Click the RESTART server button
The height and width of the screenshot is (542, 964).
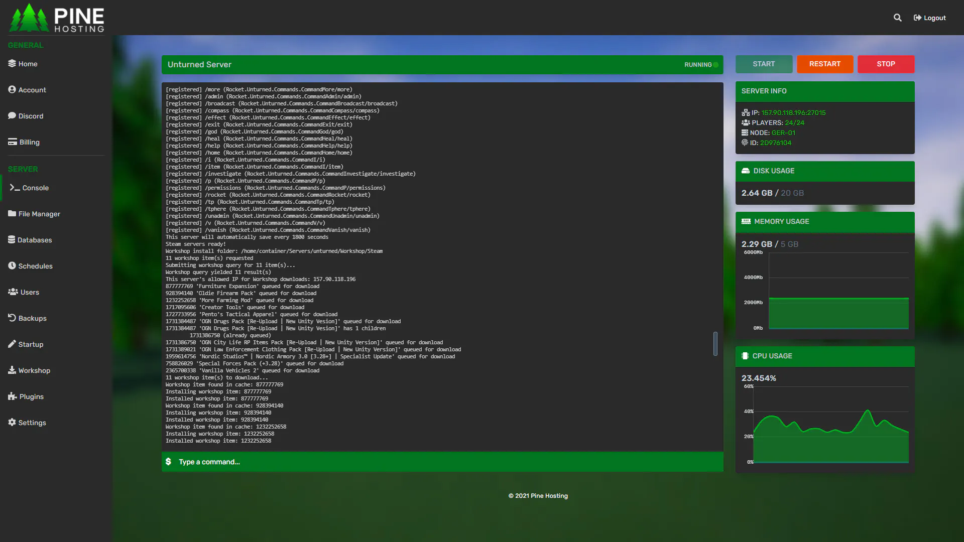[824, 64]
